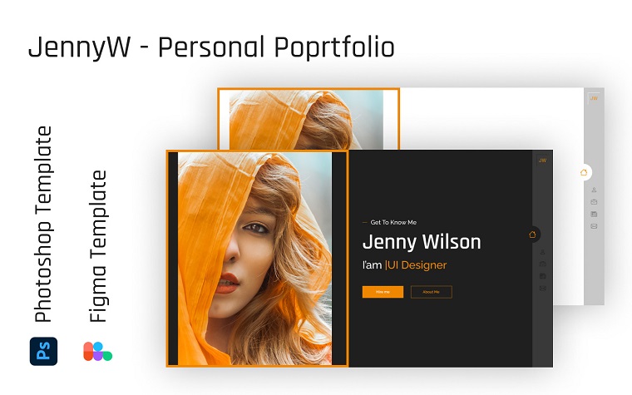Viewport: 632px width, 395px height.
Task: Click the Jenny Wilson heading
Action: [422, 242]
